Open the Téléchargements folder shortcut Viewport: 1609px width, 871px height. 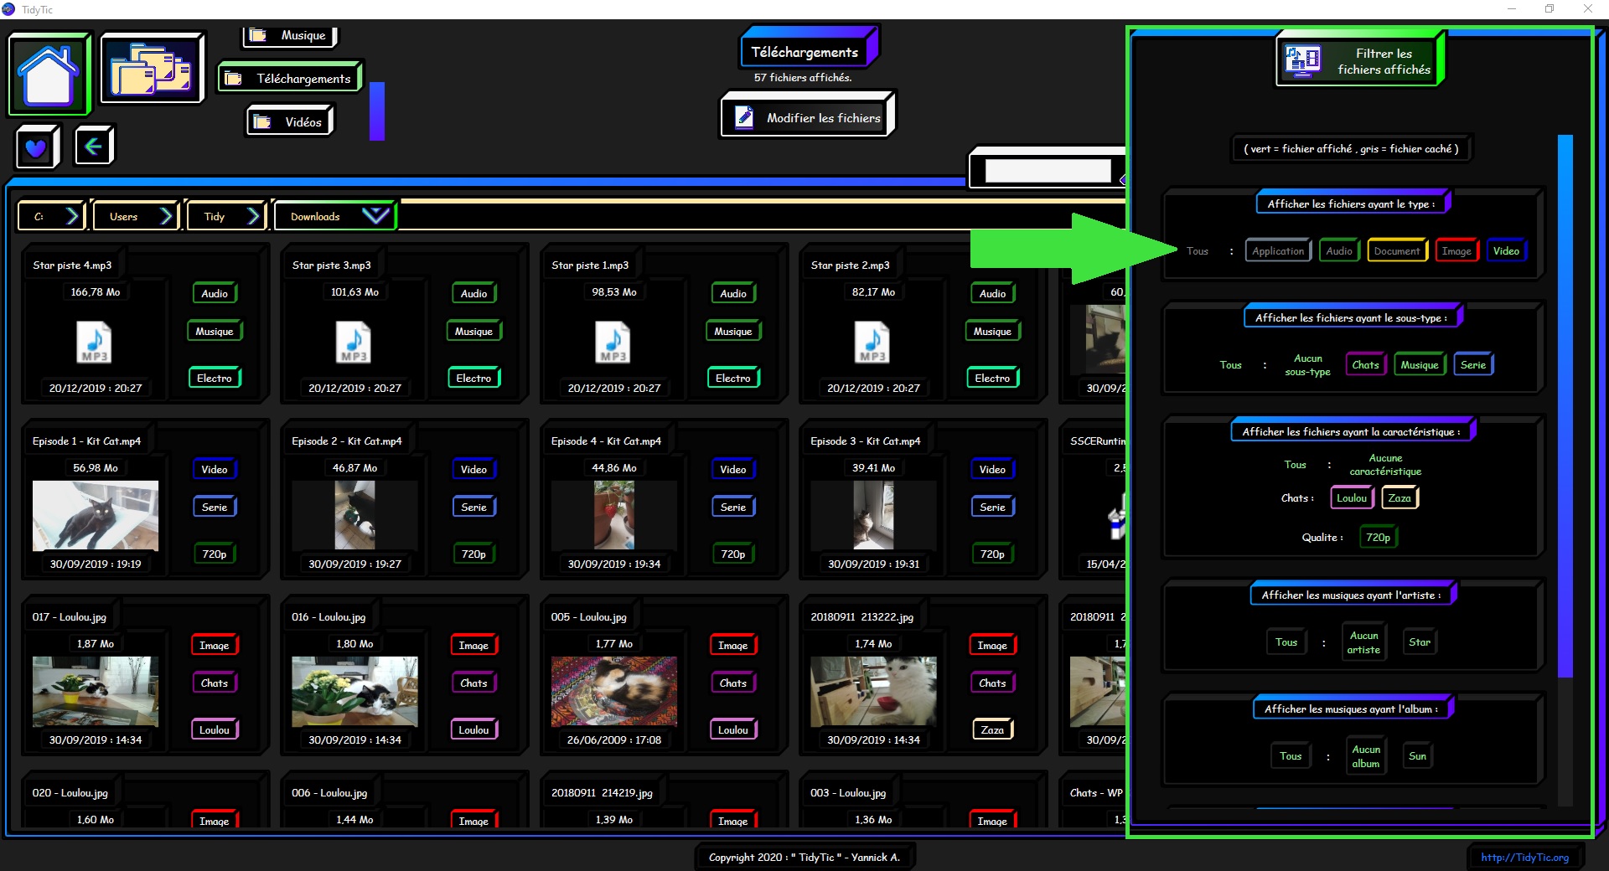click(x=290, y=78)
